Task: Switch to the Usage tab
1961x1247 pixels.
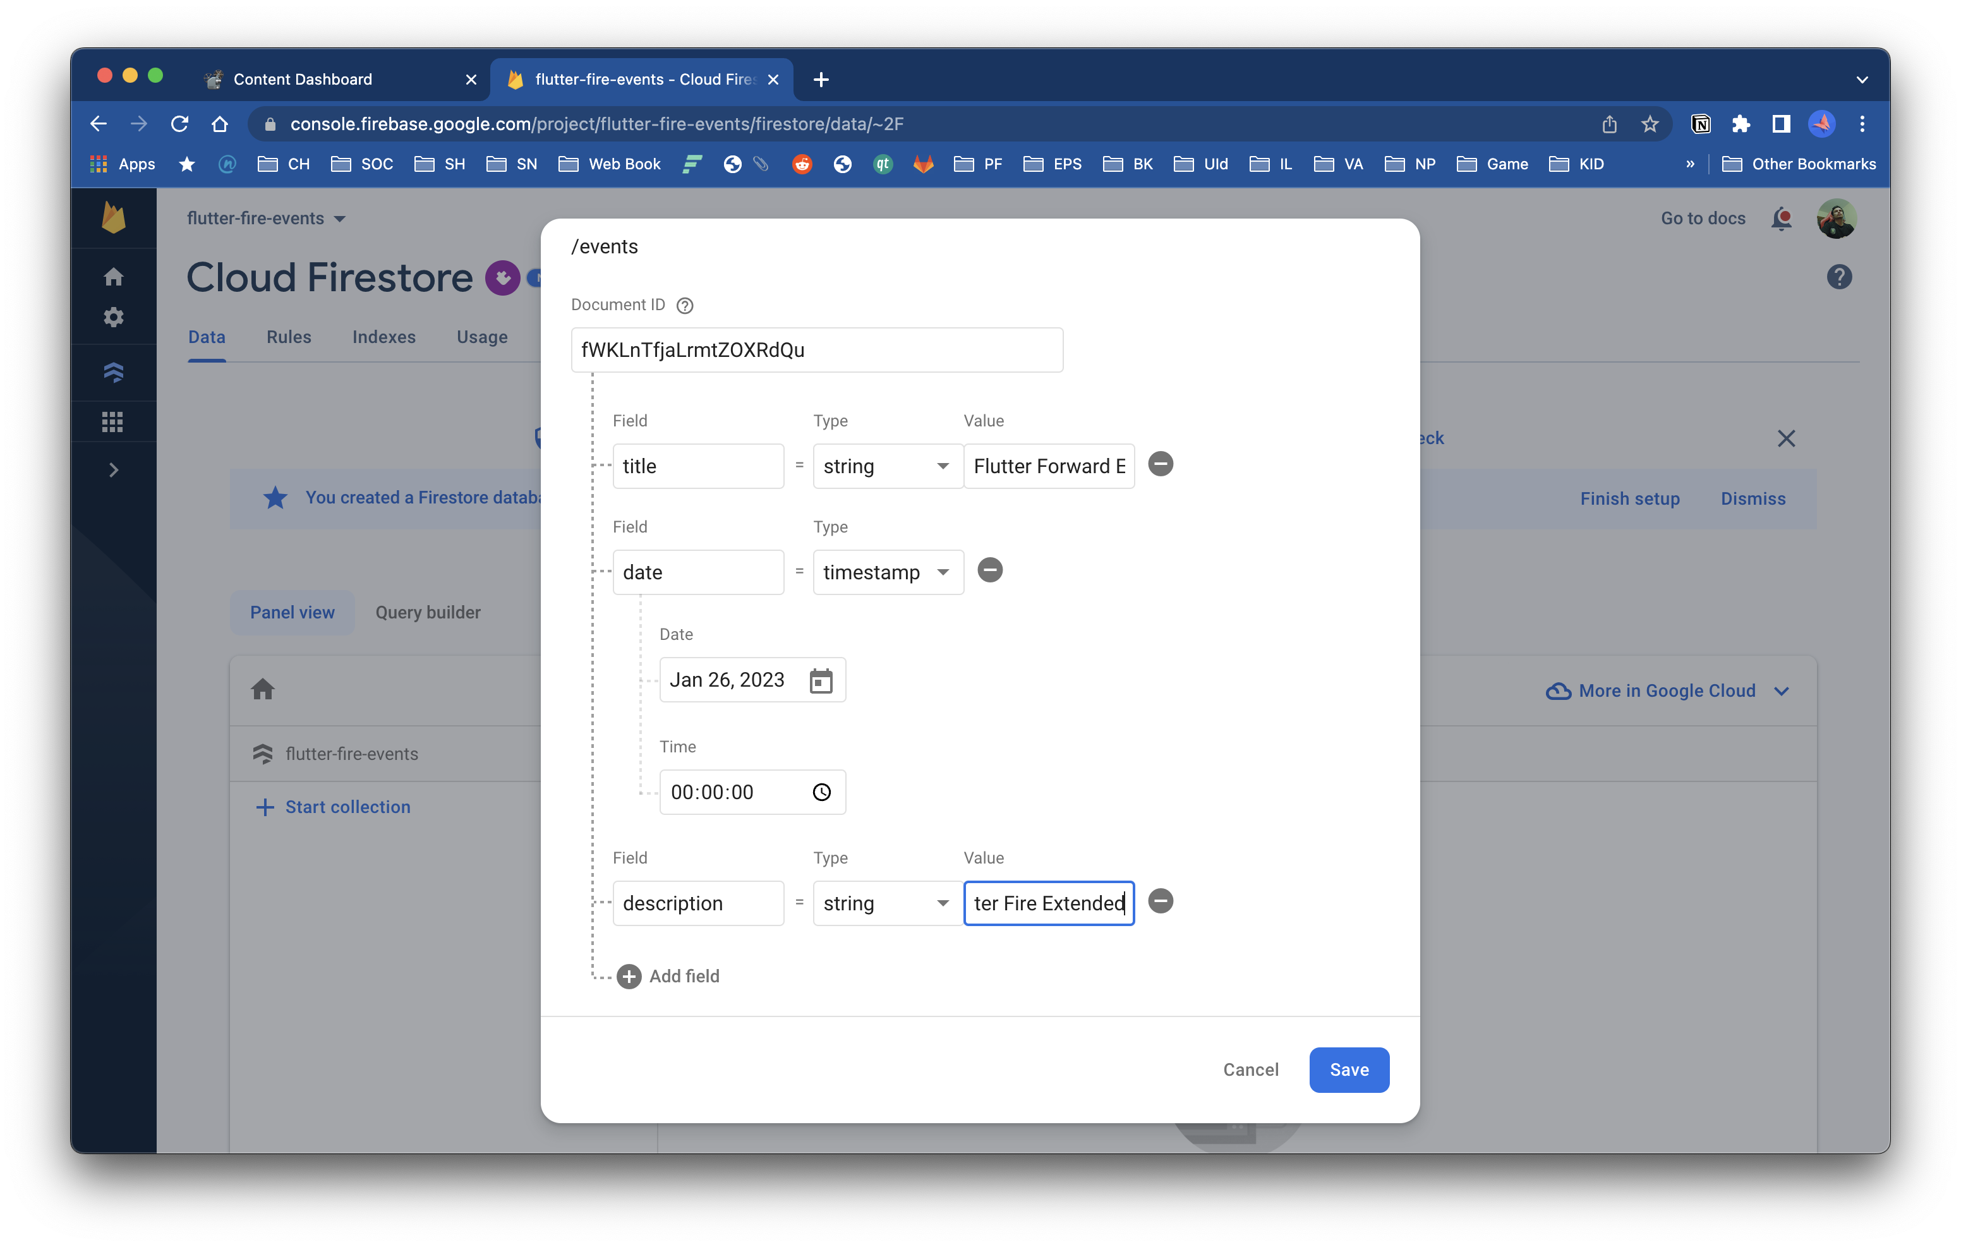Action: coord(482,337)
